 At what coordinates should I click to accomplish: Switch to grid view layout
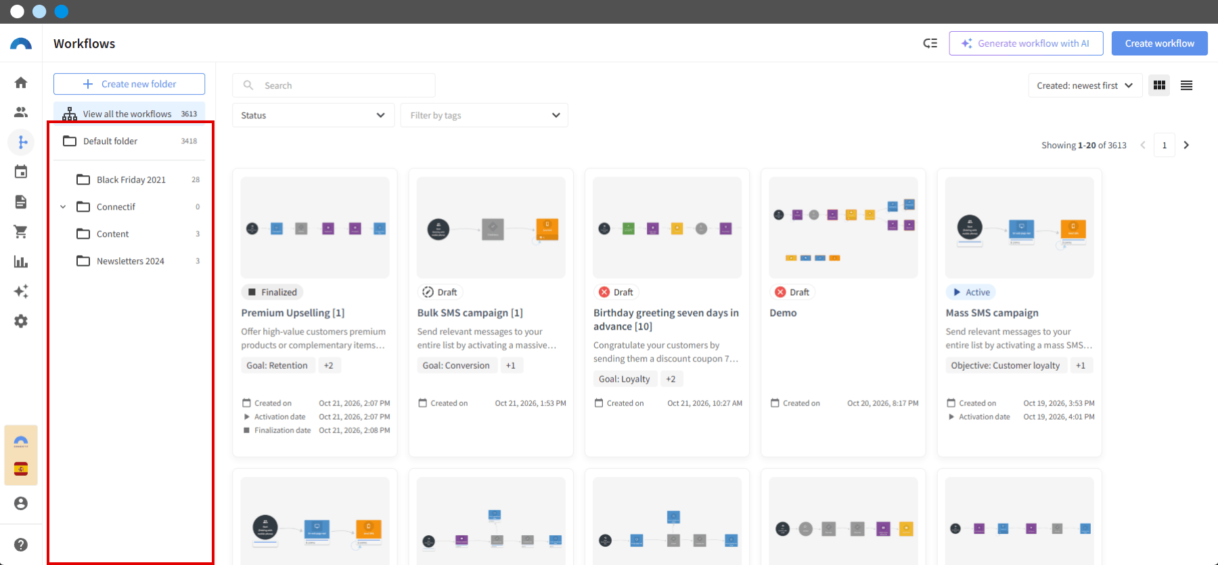(1159, 85)
